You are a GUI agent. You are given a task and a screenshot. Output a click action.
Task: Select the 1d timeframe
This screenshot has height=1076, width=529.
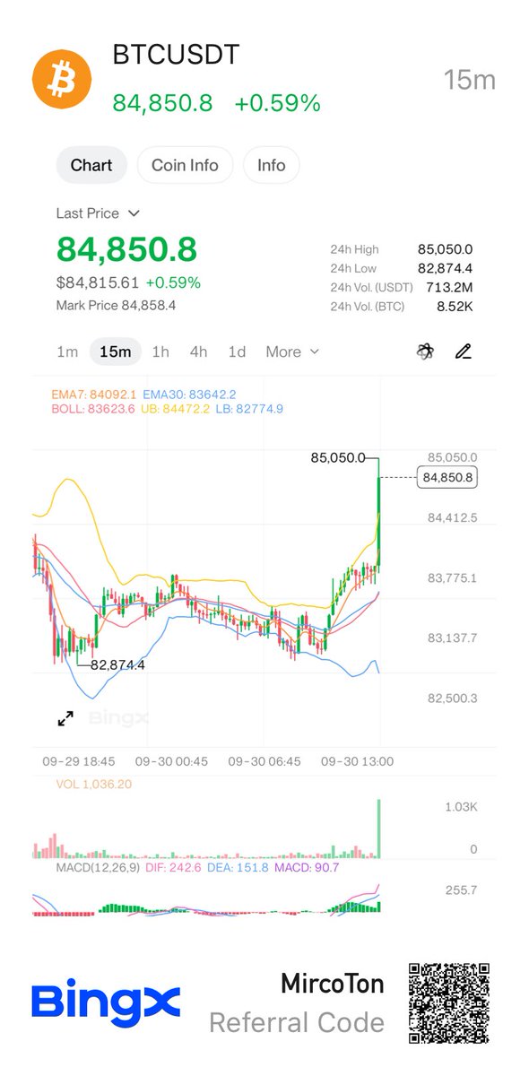pyautogui.click(x=237, y=351)
